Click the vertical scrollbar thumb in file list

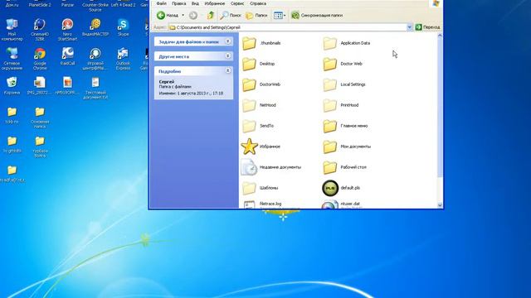coord(440,108)
